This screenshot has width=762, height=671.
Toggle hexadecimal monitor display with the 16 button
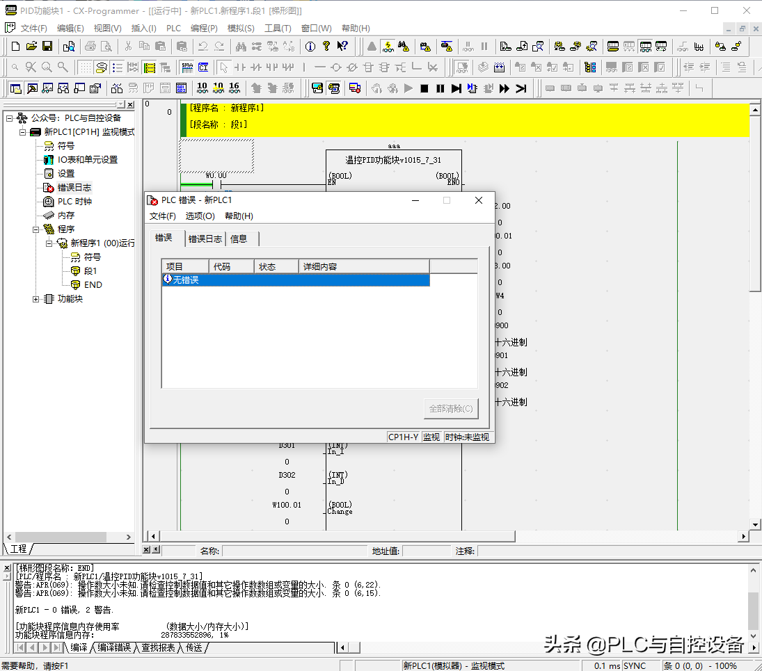[235, 88]
